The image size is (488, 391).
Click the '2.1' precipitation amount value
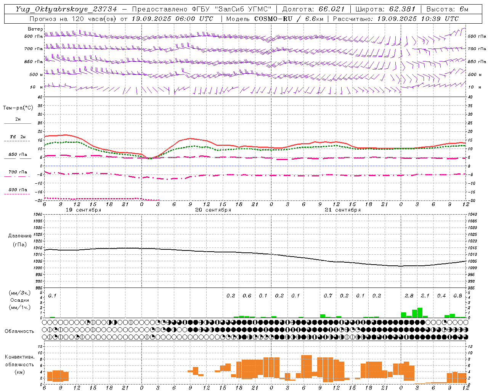(x=425, y=296)
